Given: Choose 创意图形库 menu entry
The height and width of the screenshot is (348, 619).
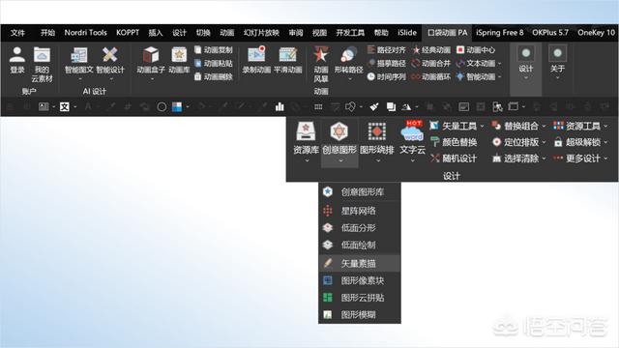Looking at the screenshot, I should 360,191.
